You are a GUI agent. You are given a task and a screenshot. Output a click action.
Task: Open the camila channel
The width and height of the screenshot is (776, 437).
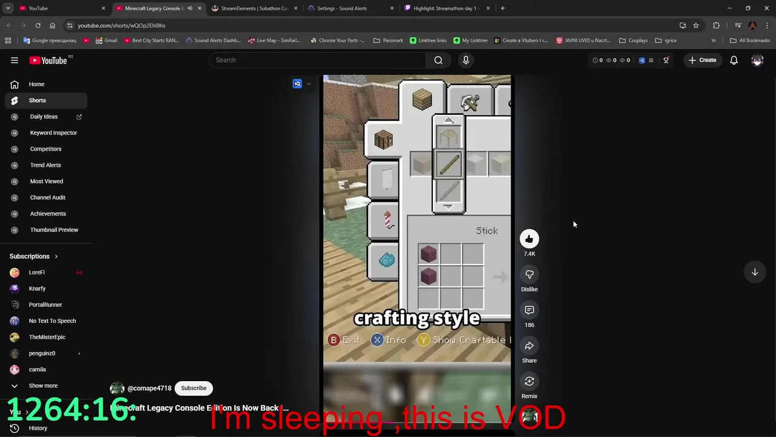click(x=46, y=370)
